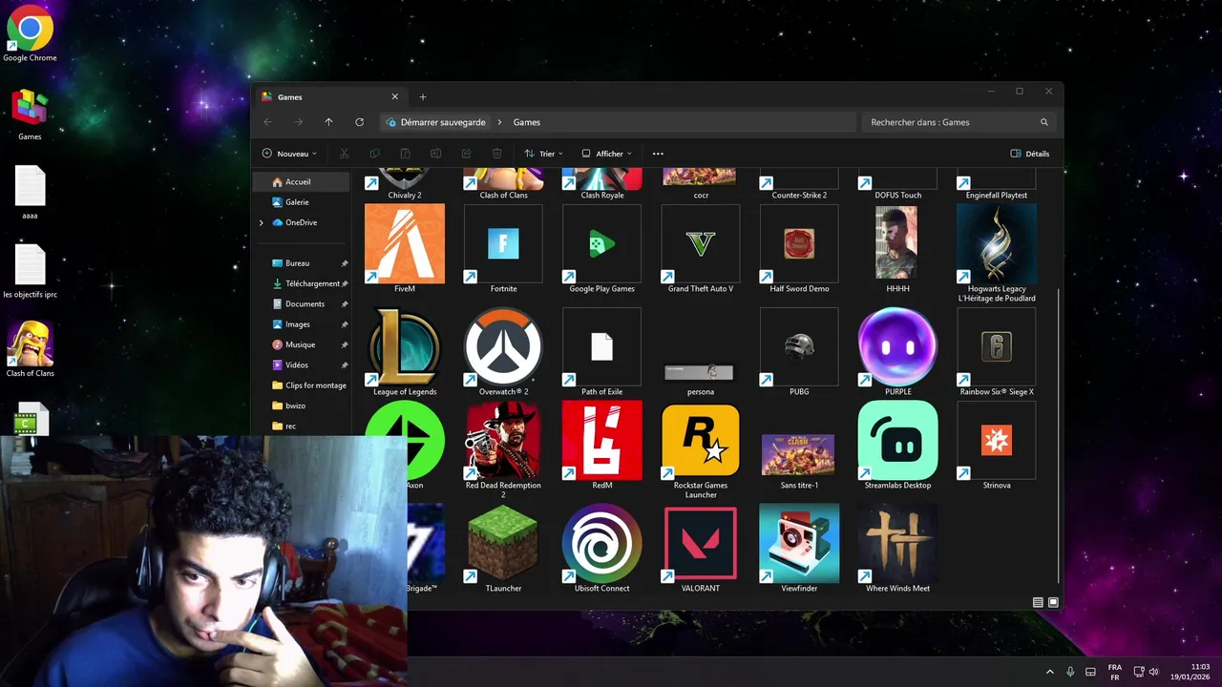Select the aaaa desktop file
Screen dimensions: 1222x687
(x=30, y=194)
